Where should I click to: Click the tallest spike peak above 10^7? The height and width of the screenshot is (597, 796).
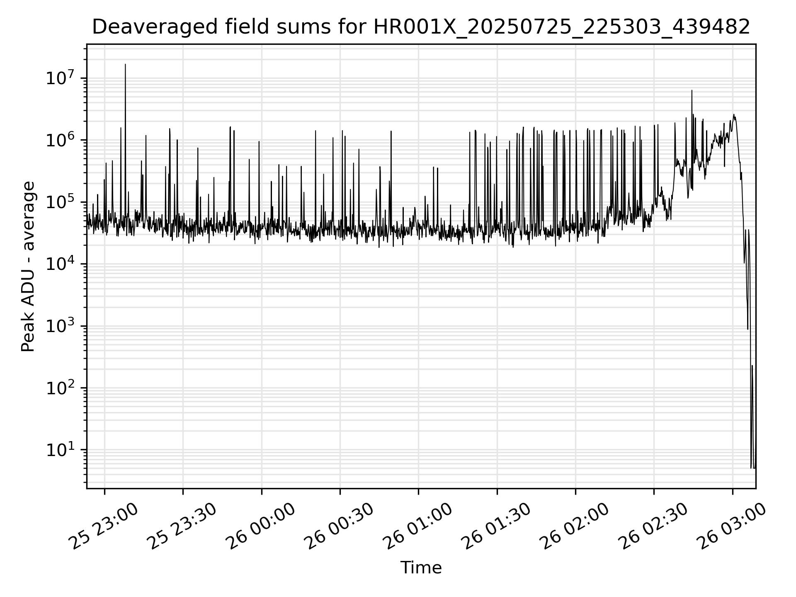[125, 65]
